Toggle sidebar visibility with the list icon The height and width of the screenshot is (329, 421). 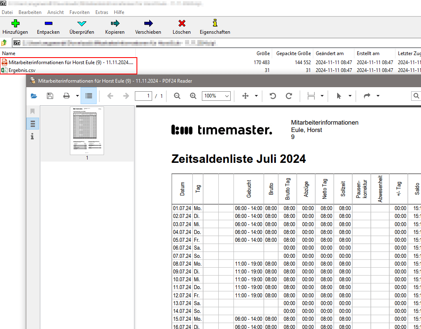tap(89, 96)
